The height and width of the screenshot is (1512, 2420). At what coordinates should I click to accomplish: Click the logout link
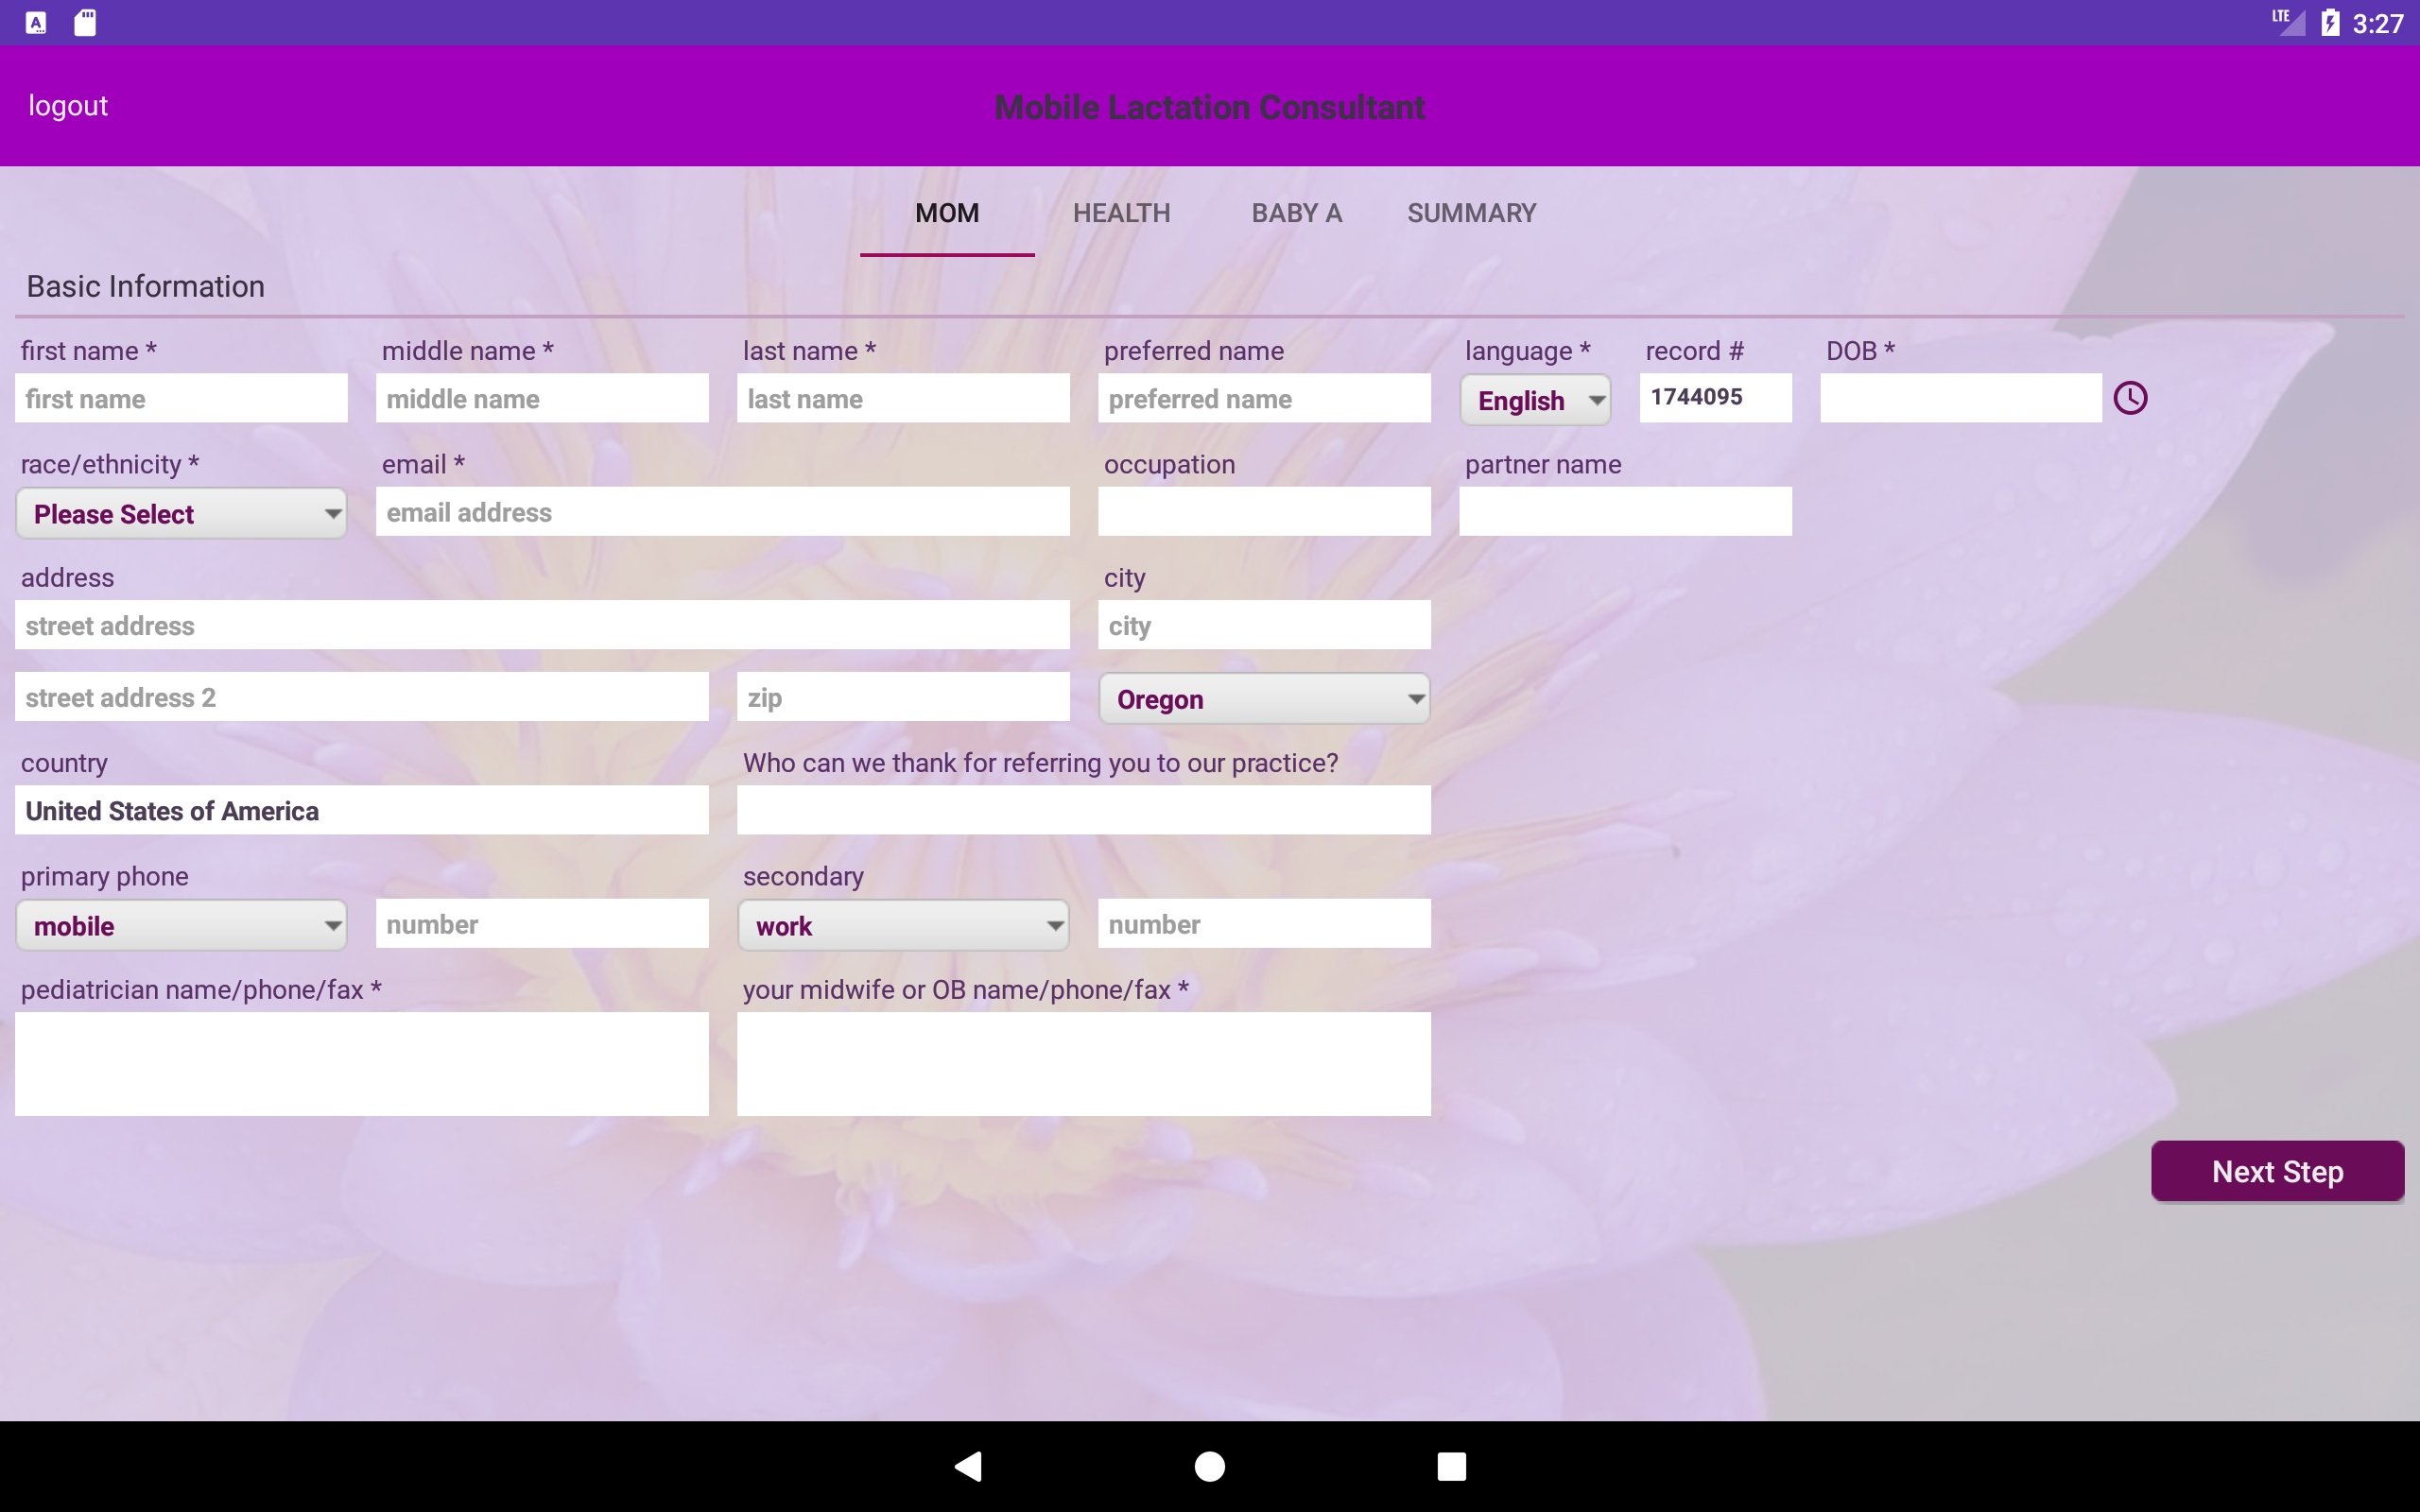click(68, 105)
